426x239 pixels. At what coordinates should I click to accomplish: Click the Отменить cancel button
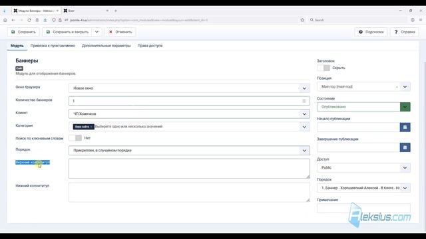(x=120, y=32)
